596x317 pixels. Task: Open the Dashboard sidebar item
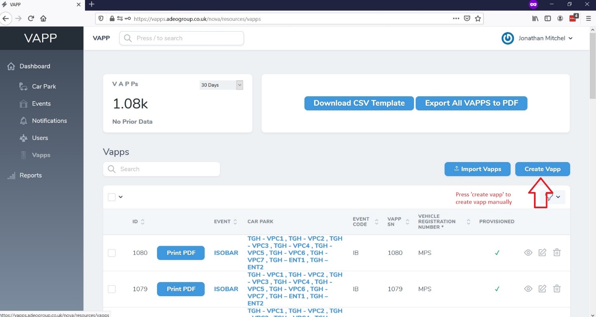[35, 66]
